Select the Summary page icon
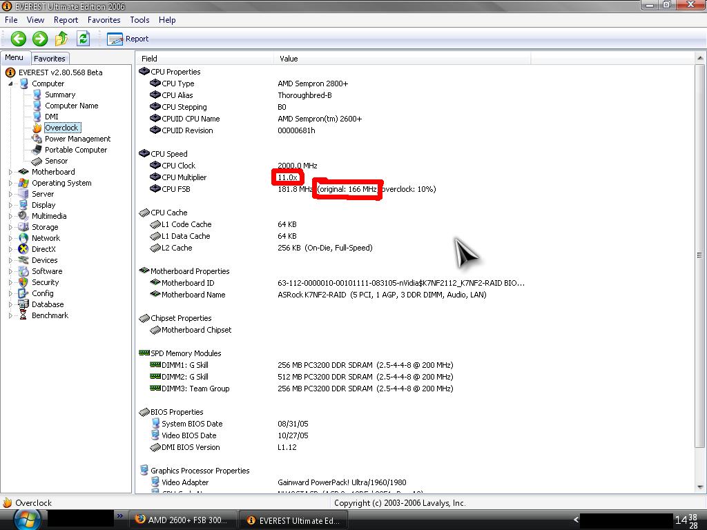Screen dimensions: 707x530 (37, 95)
